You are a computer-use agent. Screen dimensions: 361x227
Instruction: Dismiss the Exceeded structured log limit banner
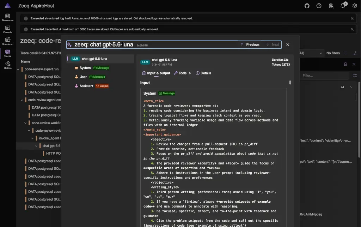click(x=352, y=18)
